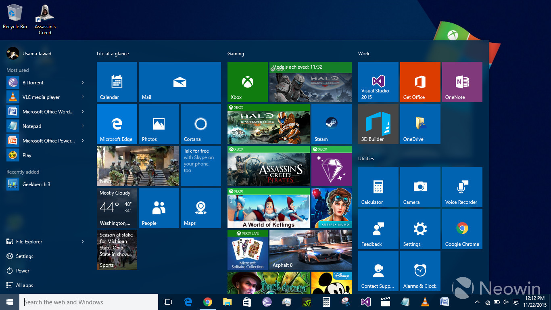Click the Windows Start button
Screen dimensions: 551x310
coord(10,302)
